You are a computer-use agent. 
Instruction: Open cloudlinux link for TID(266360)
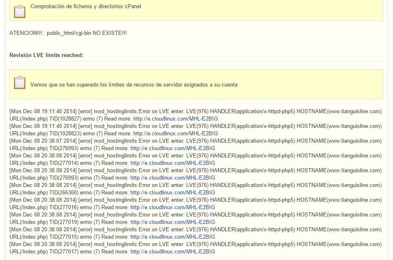coord(173,193)
